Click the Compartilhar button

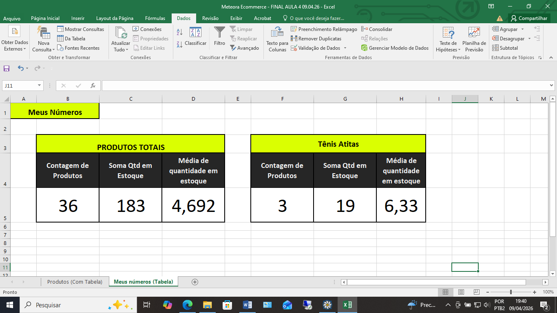pyautogui.click(x=529, y=18)
